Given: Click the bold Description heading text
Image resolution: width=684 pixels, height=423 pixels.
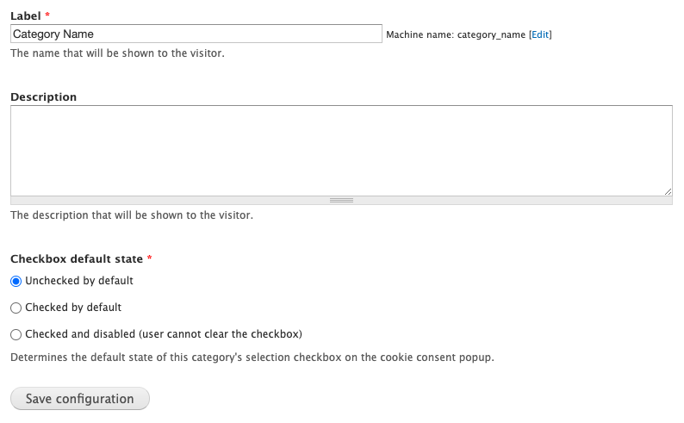Looking at the screenshot, I should [44, 96].
